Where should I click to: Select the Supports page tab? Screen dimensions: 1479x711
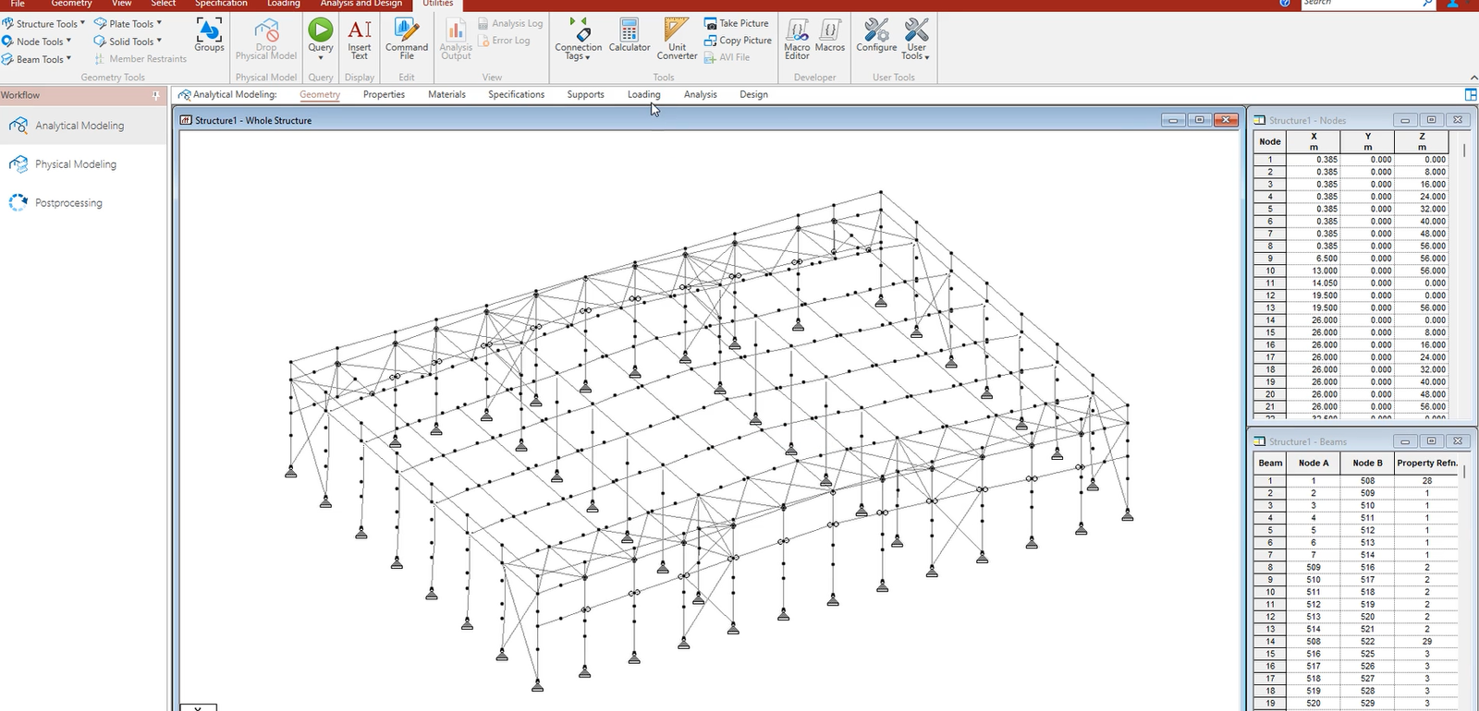click(585, 94)
